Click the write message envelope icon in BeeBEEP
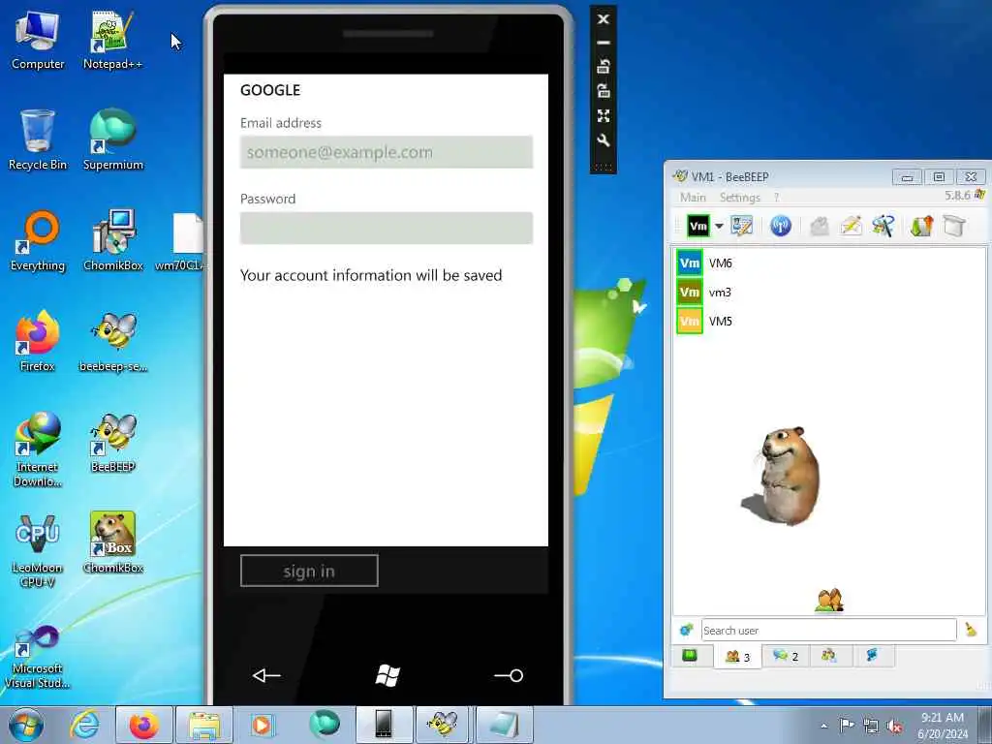Viewport: 992px width, 744px height. 852,225
